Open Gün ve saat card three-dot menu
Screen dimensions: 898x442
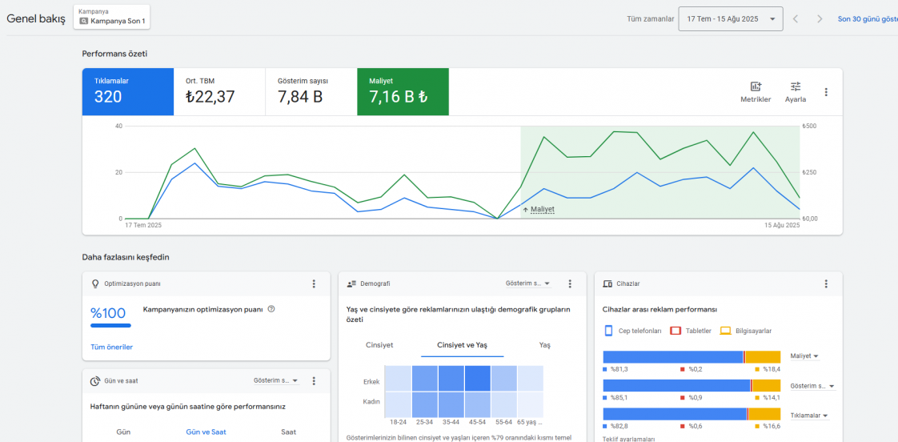314,381
